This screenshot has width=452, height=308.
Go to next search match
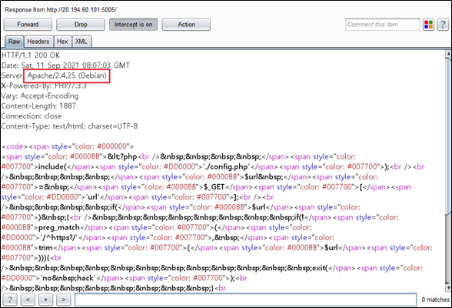pos(63,300)
